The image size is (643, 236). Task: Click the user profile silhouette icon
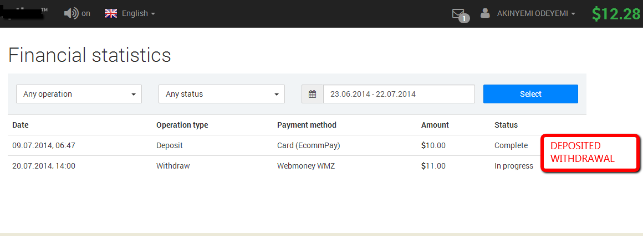pos(485,13)
